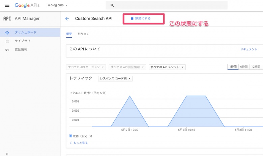Viewport: 263px width, 156px height.
Task: Expand もっと見る below the chart
Action: click(79, 143)
